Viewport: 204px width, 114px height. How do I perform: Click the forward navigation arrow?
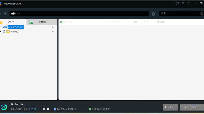pyautogui.click(x=5, y=13)
